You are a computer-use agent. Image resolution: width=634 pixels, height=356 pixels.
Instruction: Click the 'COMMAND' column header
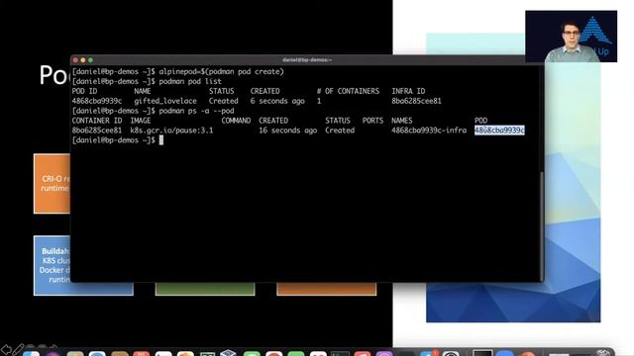tap(236, 121)
